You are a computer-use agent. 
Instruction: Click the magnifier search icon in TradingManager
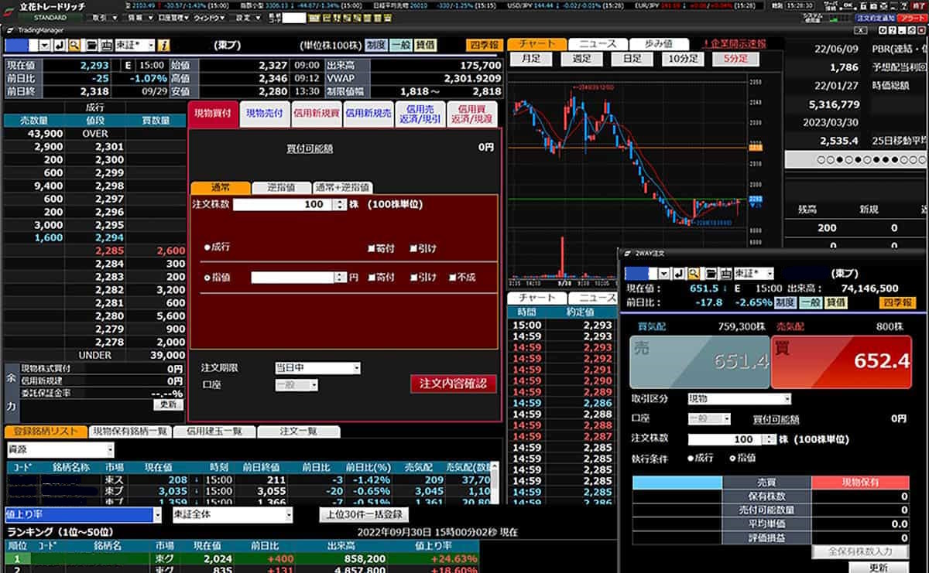(74, 46)
